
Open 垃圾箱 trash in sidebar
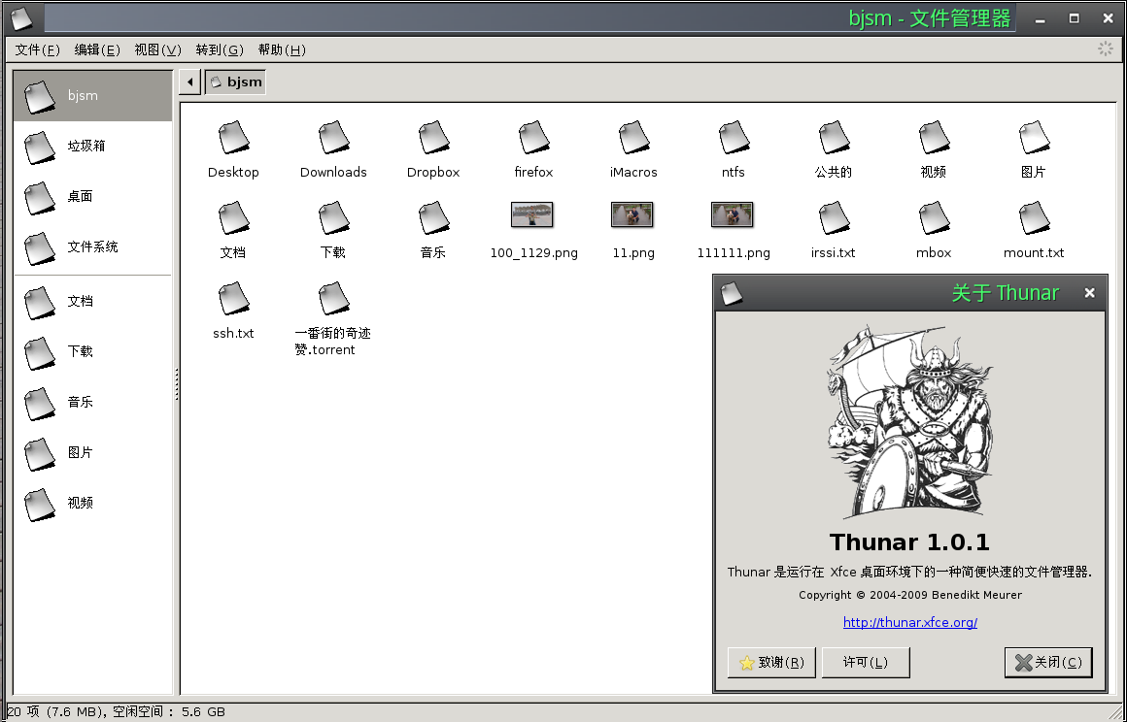92,146
